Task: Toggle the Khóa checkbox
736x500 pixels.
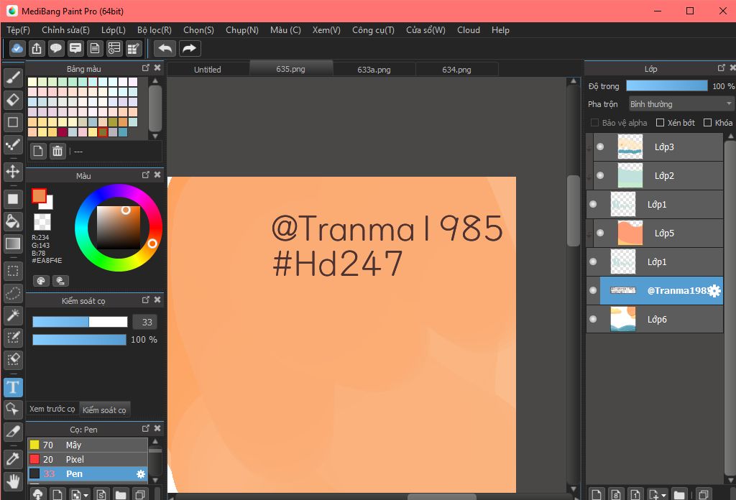Action: click(x=707, y=123)
